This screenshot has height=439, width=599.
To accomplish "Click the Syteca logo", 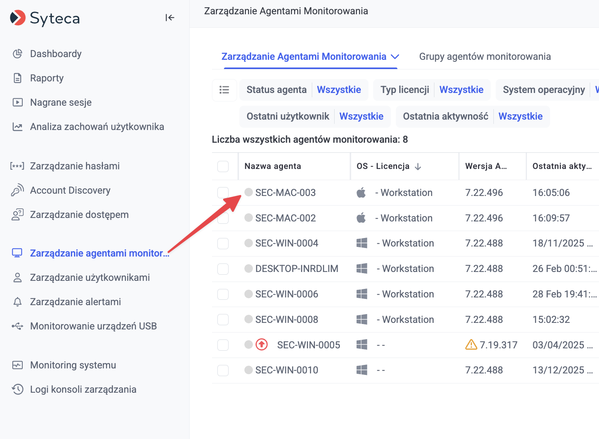I will click(45, 18).
